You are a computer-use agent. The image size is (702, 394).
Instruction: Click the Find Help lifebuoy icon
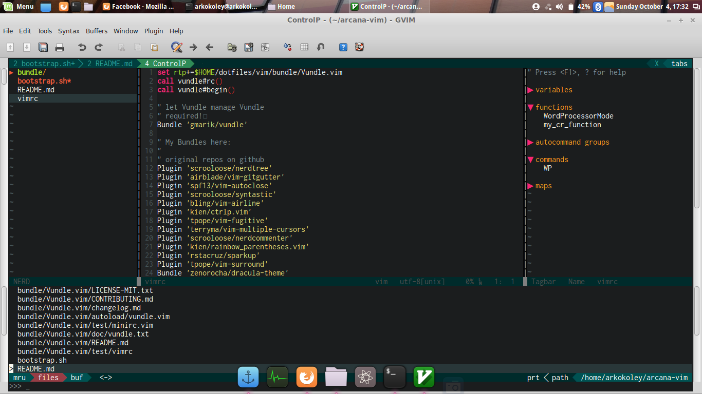[359, 47]
